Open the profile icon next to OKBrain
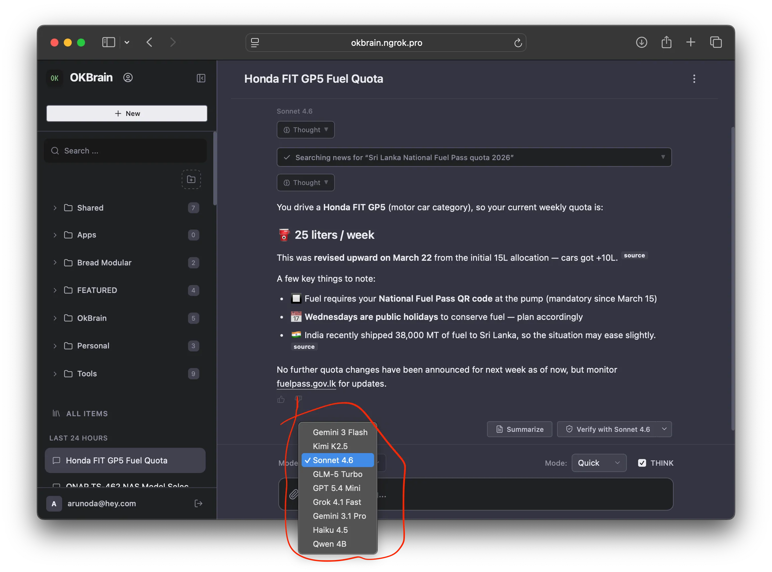Image resolution: width=772 pixels, height=572 pixels. coord(128,77)
